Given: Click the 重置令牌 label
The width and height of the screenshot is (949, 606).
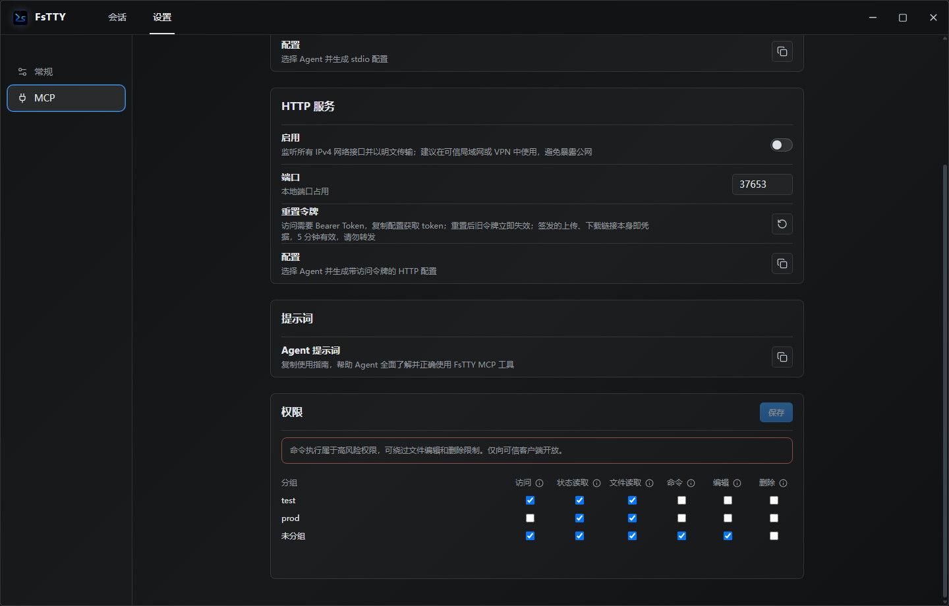Looking at the screenshot, I should click(300, 211).
